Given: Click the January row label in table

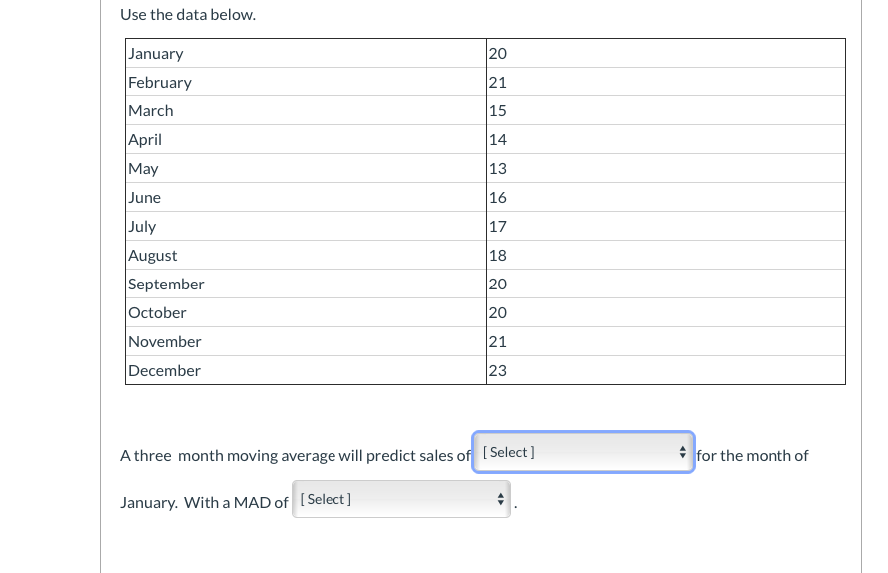Looking at the screenshot, I should [156, 54].
